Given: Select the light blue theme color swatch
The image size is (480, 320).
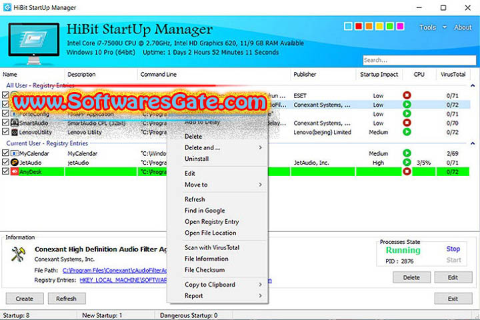Looking at the screenshot, I should pyautogui.click(x=348, y=27).
